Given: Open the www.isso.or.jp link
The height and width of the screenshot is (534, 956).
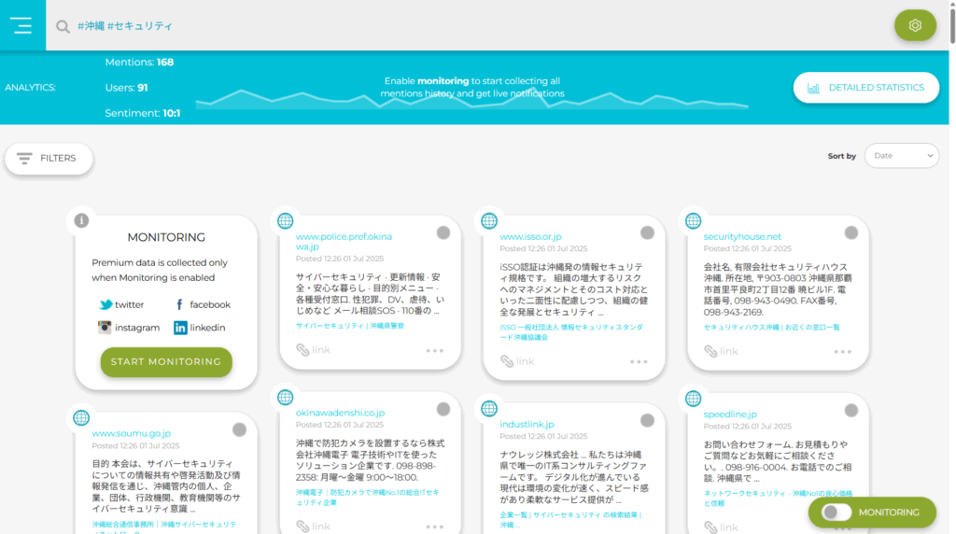Looking at the screenshot, I should pos(530,236).
